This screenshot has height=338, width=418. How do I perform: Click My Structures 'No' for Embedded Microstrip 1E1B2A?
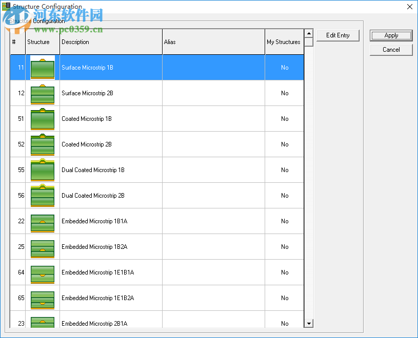click(285, 298)
